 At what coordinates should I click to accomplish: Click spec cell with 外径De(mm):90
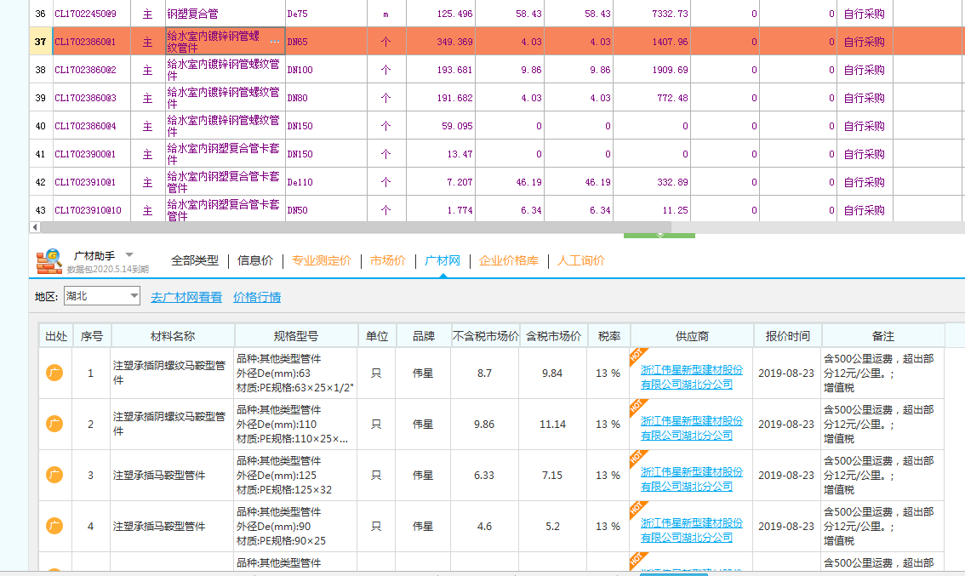tap(296, 526)
